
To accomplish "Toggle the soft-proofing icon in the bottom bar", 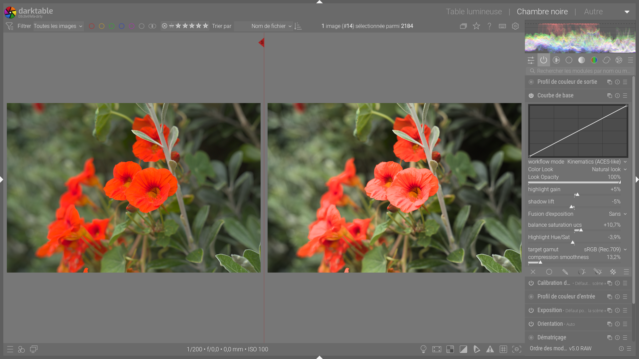I will pos(477,349).
